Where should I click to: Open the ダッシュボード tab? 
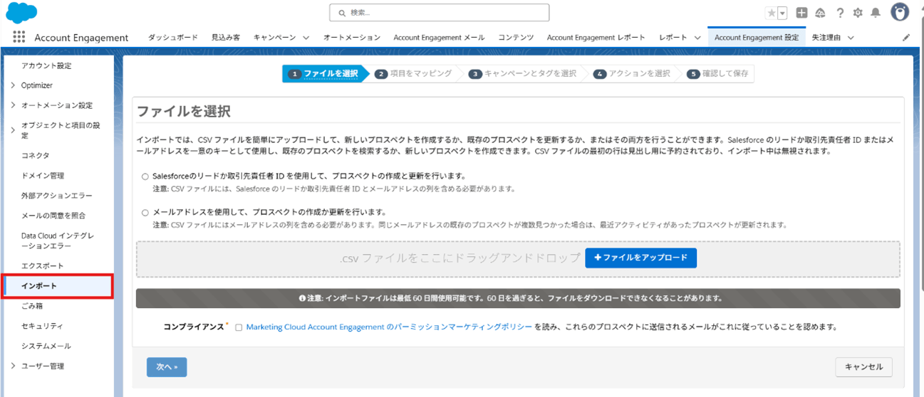coord(172,38)
